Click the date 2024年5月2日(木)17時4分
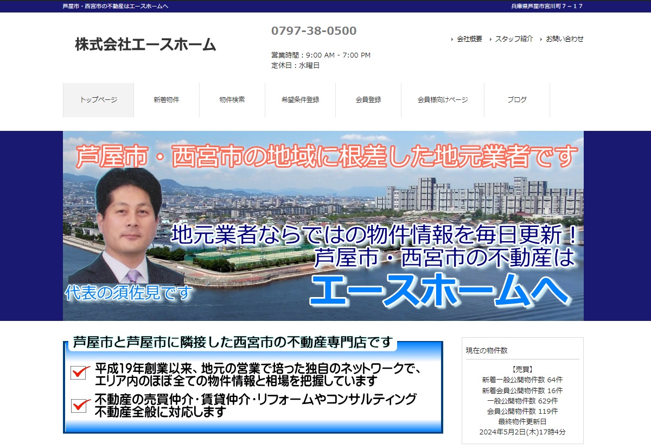The height and width of the screenshot is (448, 651). tap(522, 432)
